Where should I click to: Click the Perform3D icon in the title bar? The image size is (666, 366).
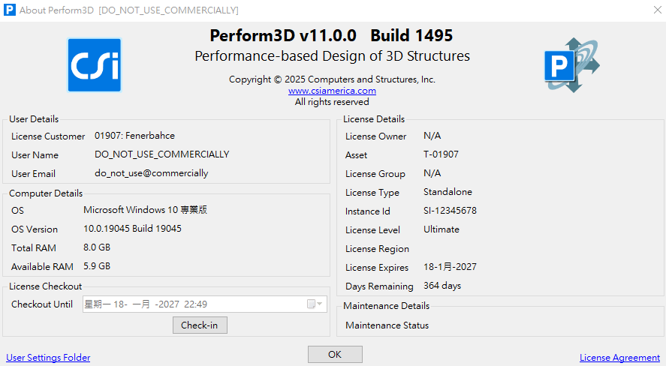[10, 10]
